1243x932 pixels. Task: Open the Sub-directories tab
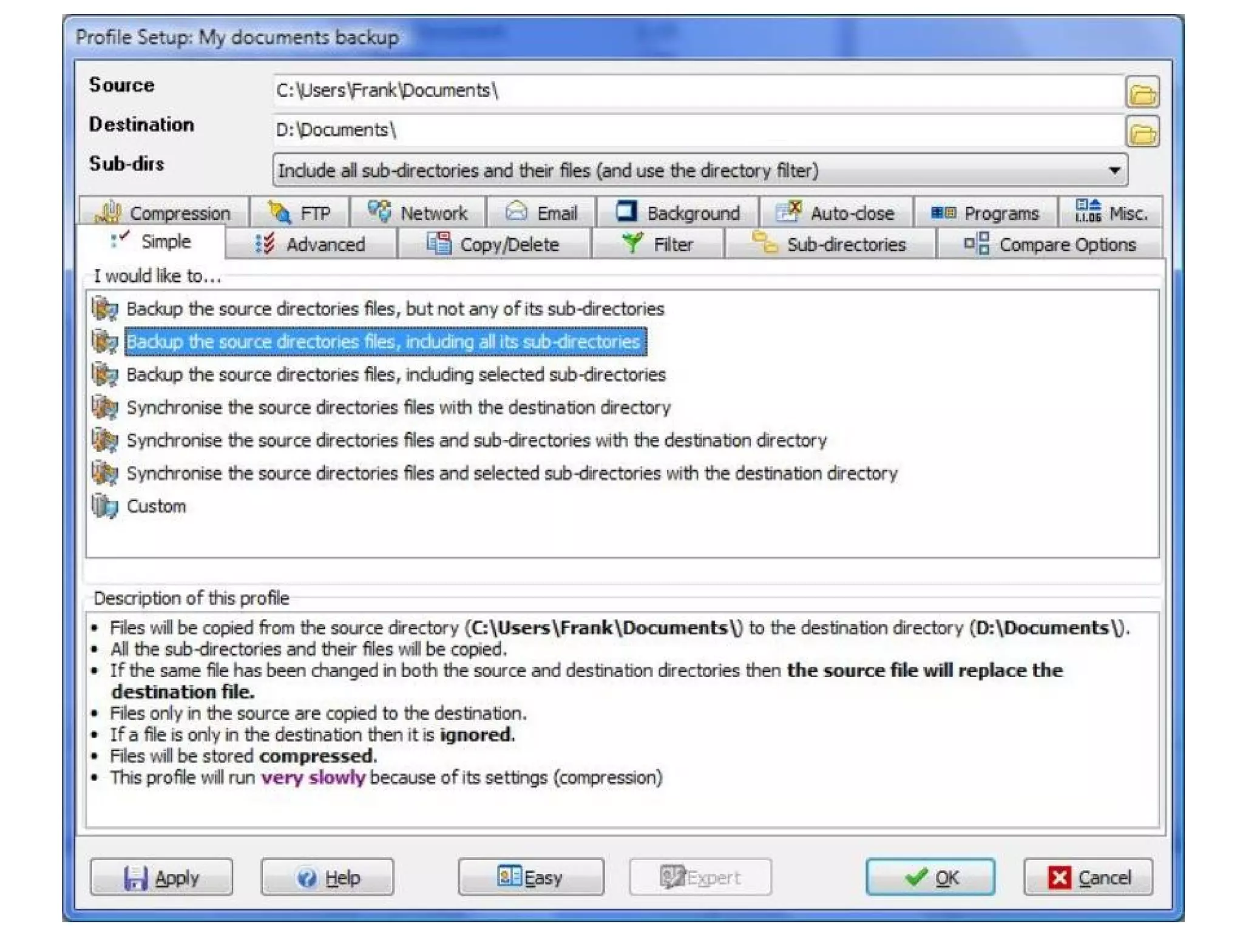point(829,244)
